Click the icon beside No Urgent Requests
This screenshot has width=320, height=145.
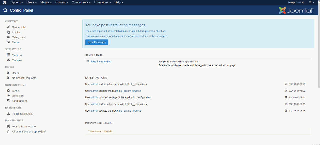click(8, 78)
